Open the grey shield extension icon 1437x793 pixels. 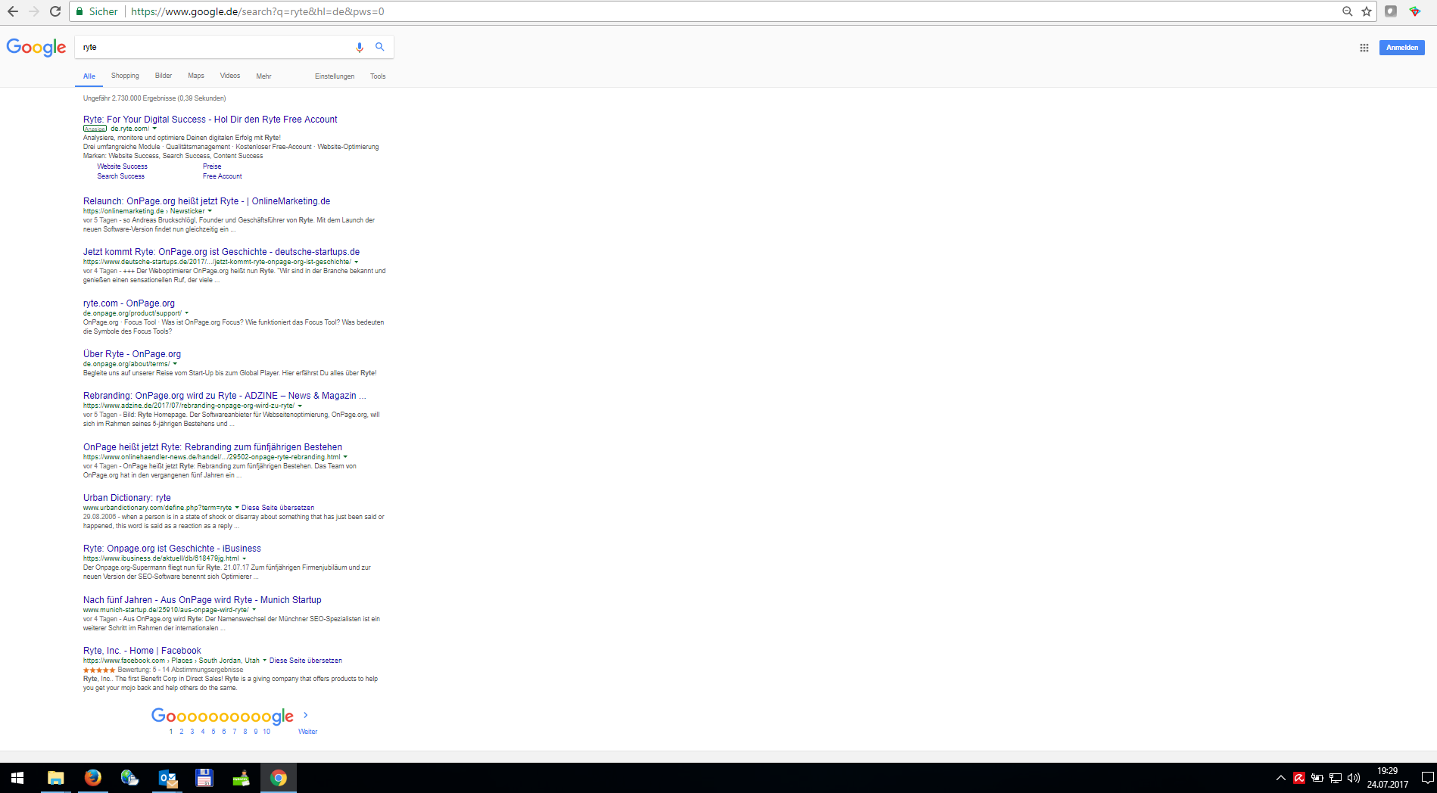pyautogui.click(x=1391, y=11)
